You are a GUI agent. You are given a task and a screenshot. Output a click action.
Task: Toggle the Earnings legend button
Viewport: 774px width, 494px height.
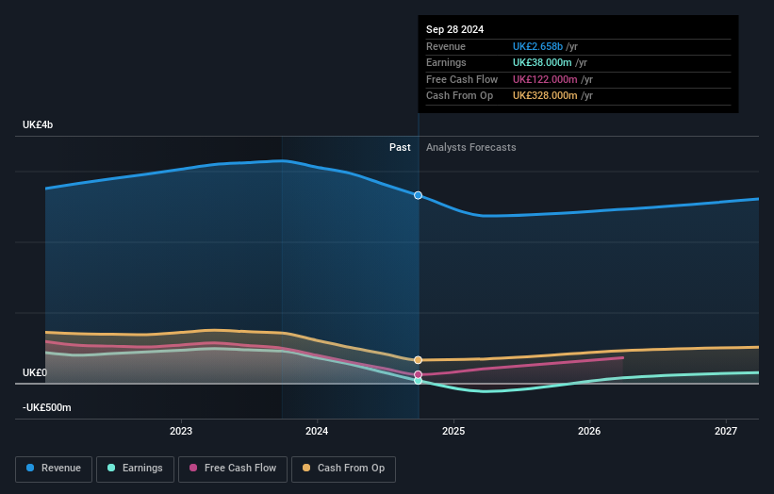pos(135,469)
